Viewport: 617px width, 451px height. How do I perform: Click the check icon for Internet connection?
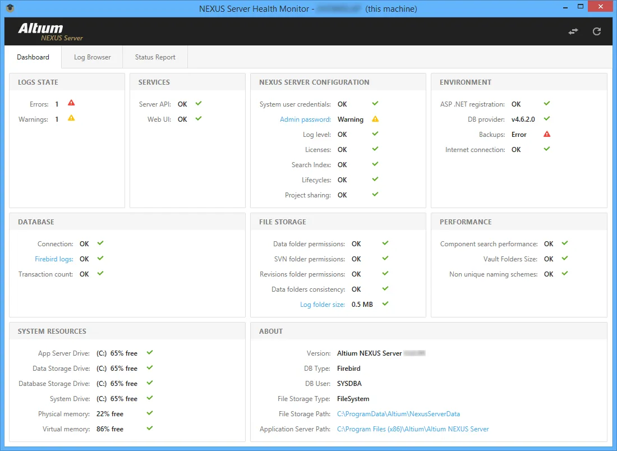547,149
